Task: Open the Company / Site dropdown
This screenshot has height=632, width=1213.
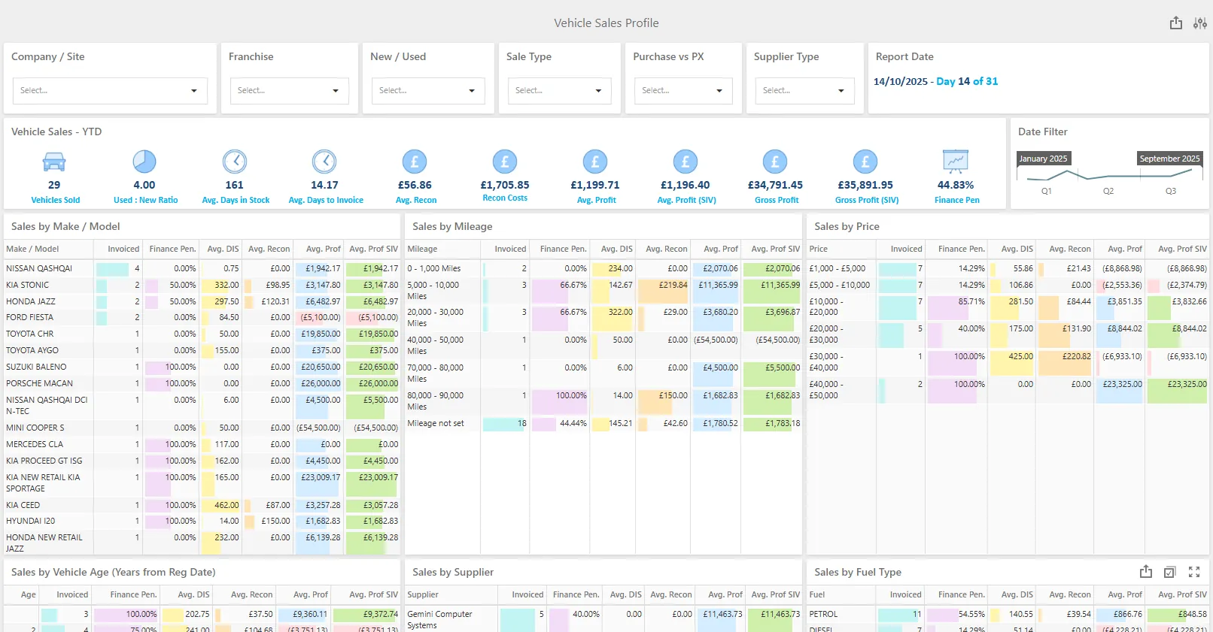Action: pyautogui.click(x=110, y=91)
